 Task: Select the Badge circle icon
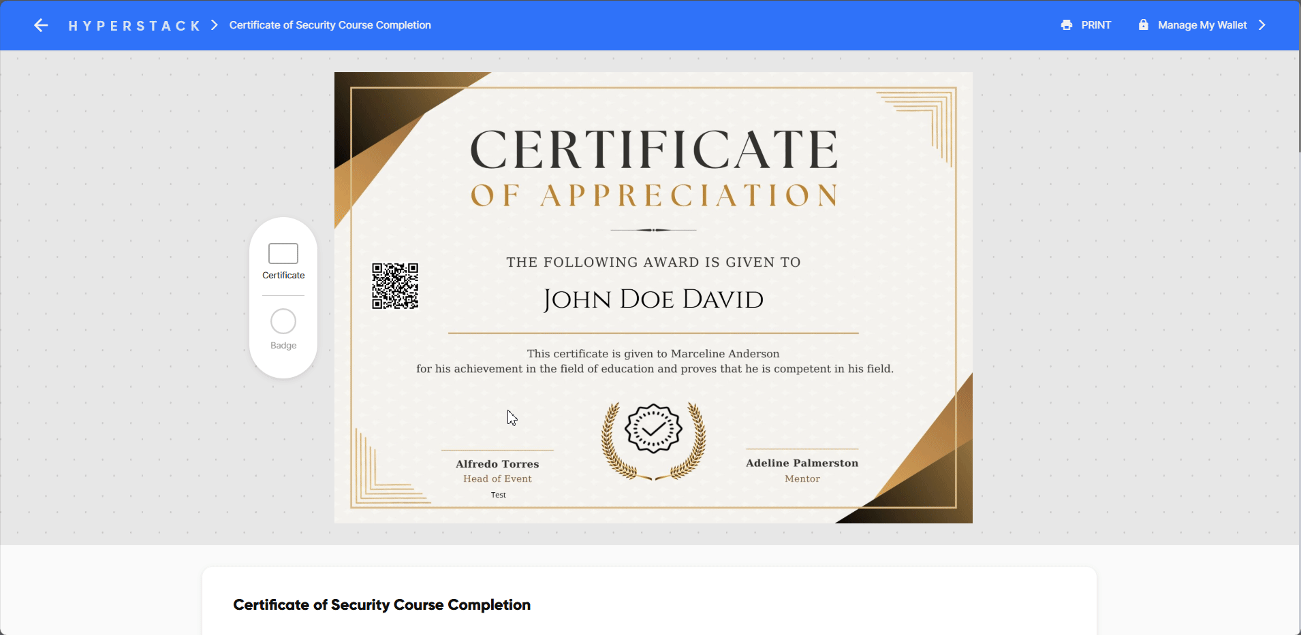[x=283, y=321]
